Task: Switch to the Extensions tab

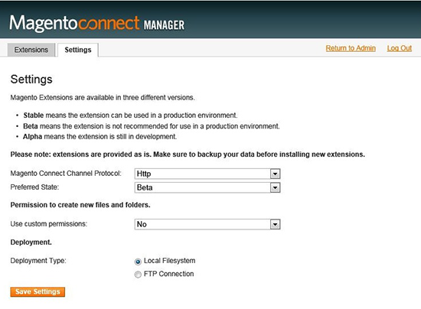Action: pyautogui.click(x=31, y=50)
